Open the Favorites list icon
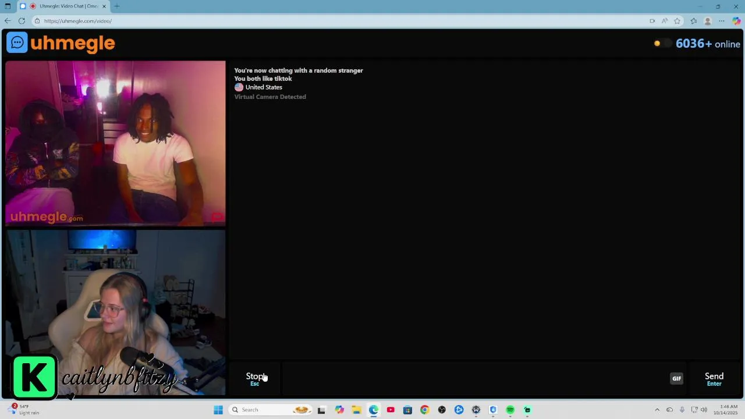This screenshot has width=745, height=419. pyautogui.click(x=694, y=21)
